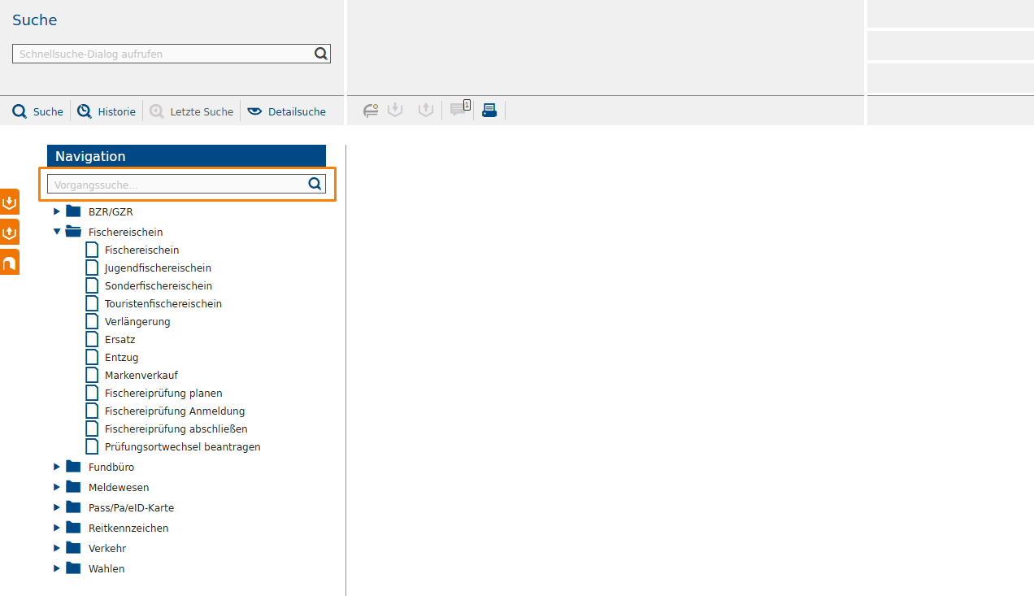This screenshot has width=1034, height=596.
Task: Click the Suche toolbar button
Action: 38,111
